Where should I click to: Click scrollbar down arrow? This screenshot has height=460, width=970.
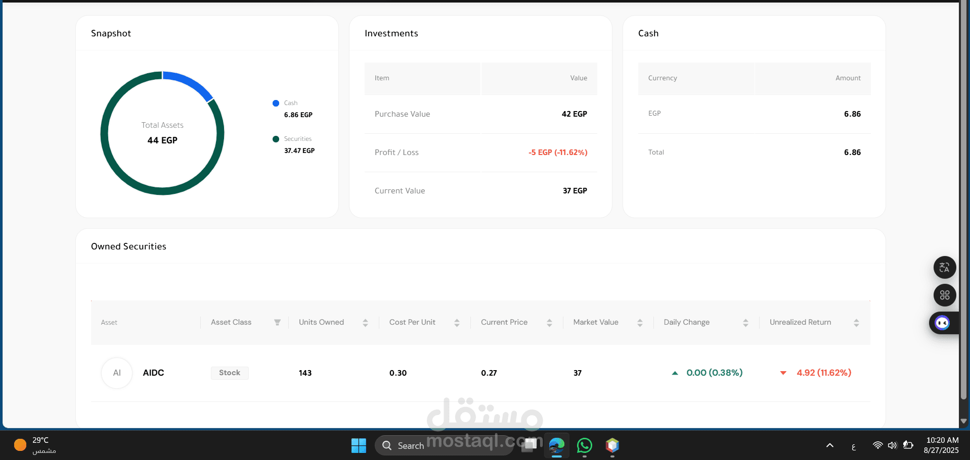[x=964, y=421]
